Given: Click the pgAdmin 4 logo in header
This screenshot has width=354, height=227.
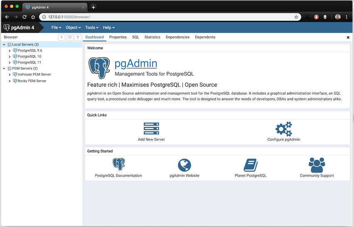Looking at the screenshot, I should (x=19, y=27).
